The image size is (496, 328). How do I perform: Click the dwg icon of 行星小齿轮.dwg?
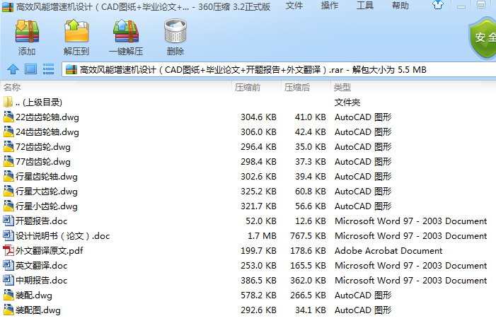tap(8, 206)
